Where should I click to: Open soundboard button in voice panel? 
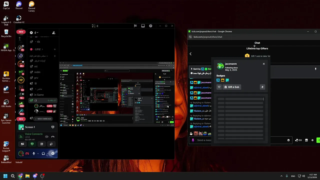coord(51,144)
